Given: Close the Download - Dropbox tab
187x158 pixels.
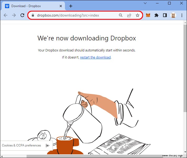Looking at the screenshot, I should click(x=61, y=6).
